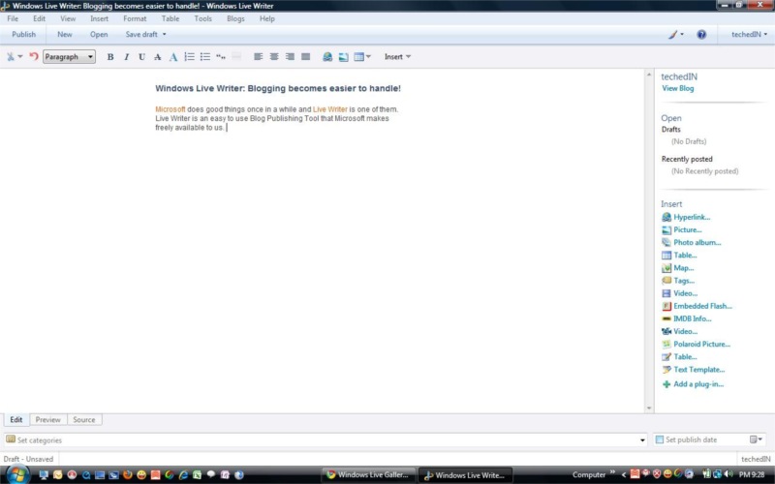Viewport: 775px width, 484px height.
Task: Click the Cut scissors icon in toolbar
Action: 11,57
